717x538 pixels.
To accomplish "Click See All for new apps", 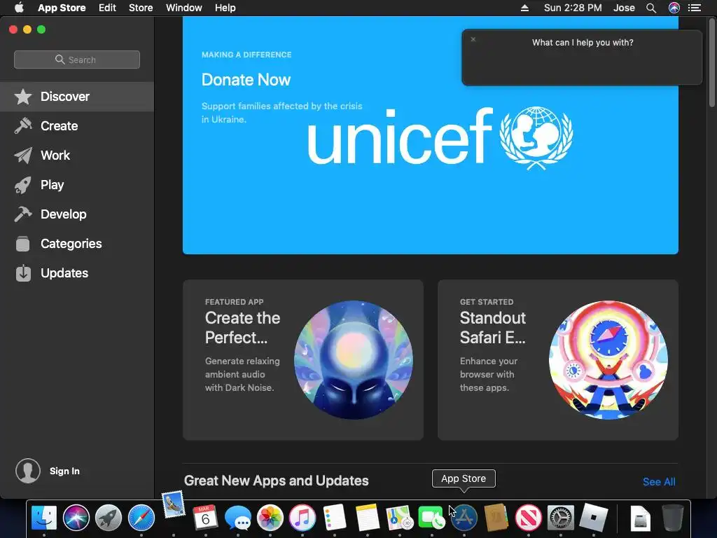I will 659,482.
